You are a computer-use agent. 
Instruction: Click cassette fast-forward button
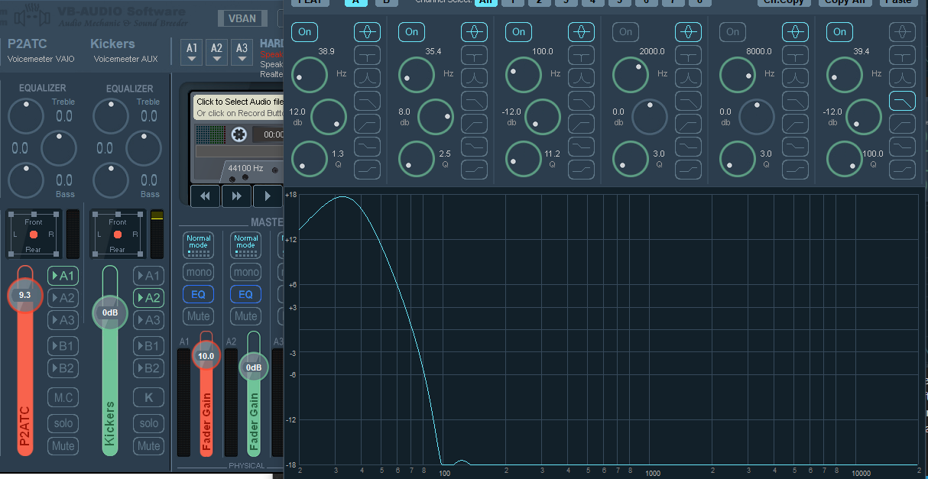[x=236, y=196]
